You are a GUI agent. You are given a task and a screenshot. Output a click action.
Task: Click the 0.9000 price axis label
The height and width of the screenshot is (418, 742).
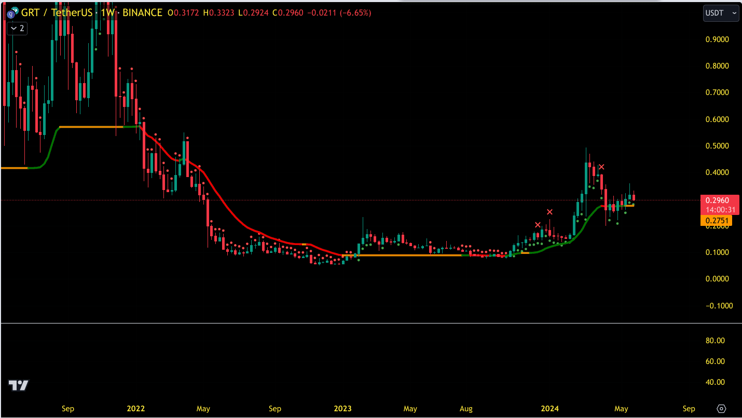pyautogui.click(x=718, y=39)
